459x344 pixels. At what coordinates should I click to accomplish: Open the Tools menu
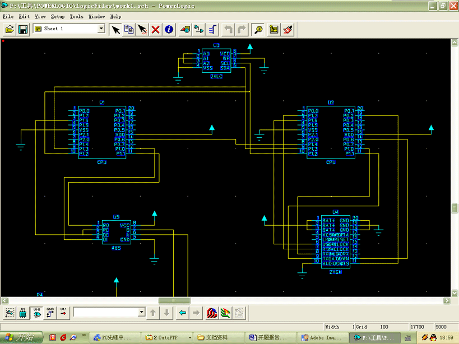click(x=76, y=17)
